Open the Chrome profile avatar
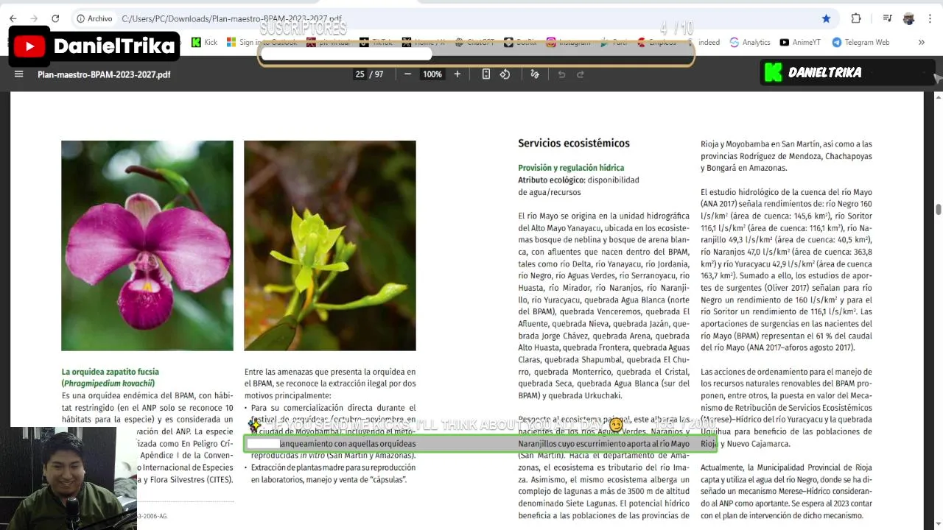943x530 pixels. point(908,18)
